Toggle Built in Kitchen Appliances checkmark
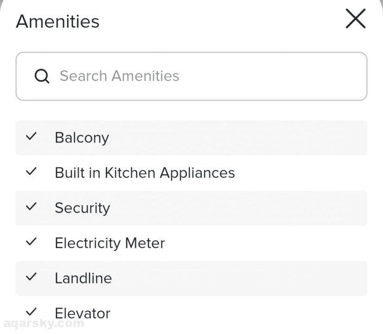383x334 pixels. (31, 172)
